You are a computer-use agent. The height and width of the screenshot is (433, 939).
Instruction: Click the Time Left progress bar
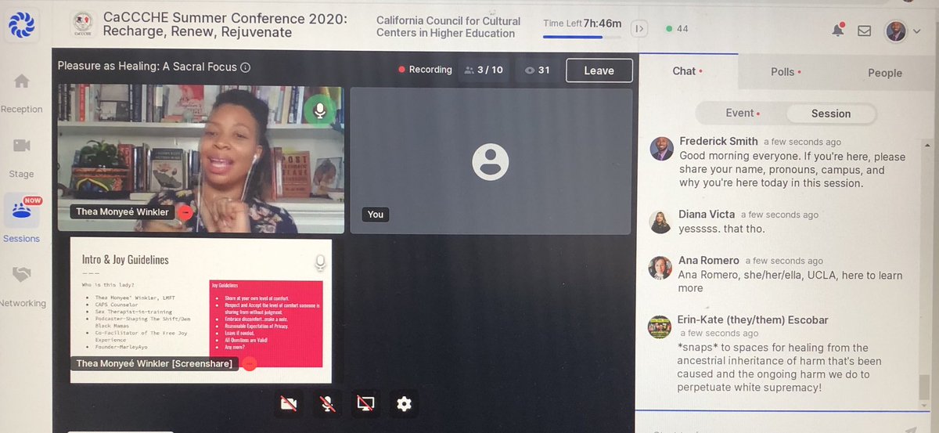[x=583, y=36]
